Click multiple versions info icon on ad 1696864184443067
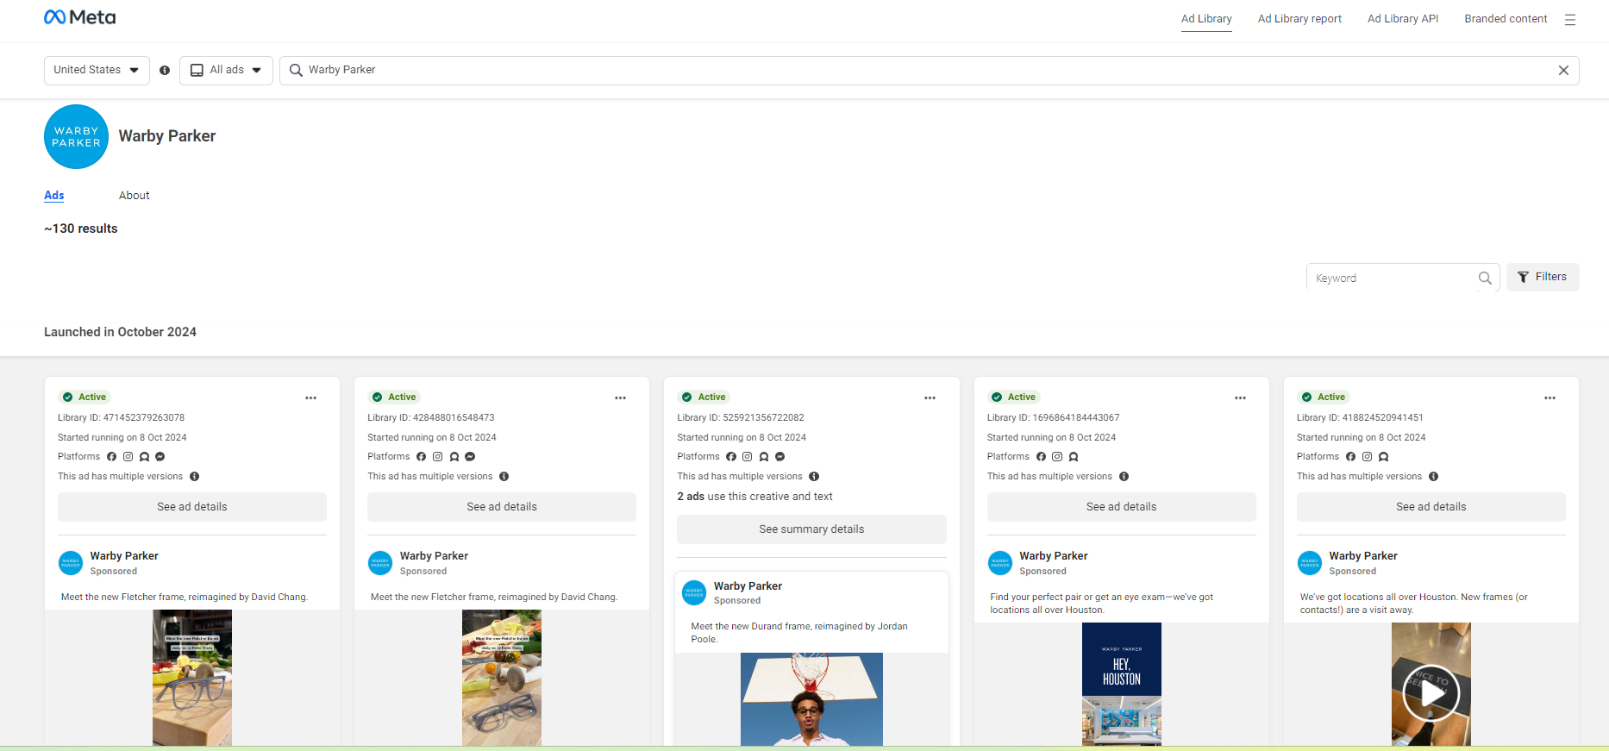The image size is (1609, 751). point(1124,477)
